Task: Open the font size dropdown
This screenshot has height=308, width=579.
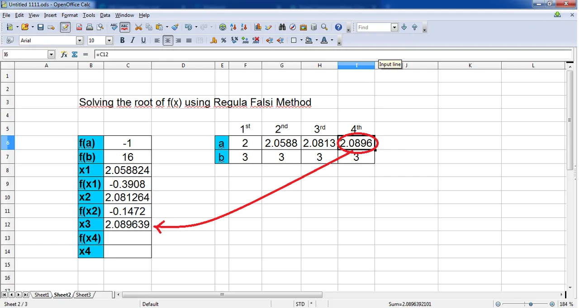Action: [109, 40]
